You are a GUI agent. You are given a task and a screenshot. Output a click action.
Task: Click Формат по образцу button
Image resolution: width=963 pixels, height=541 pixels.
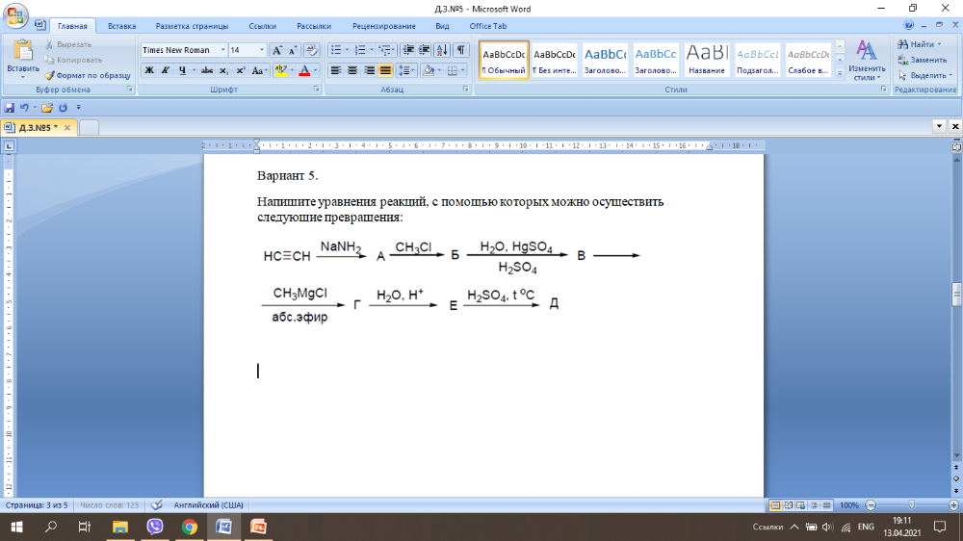click(88, 74)
